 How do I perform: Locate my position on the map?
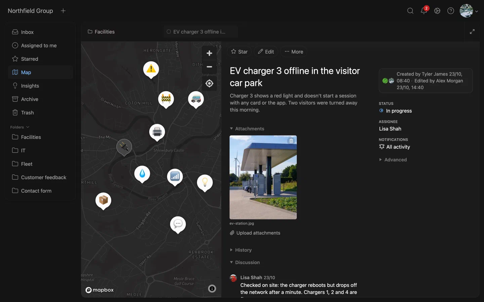tap(209, 83)
